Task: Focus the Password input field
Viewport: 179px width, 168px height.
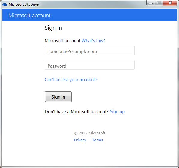Action: tap(90, 65)
